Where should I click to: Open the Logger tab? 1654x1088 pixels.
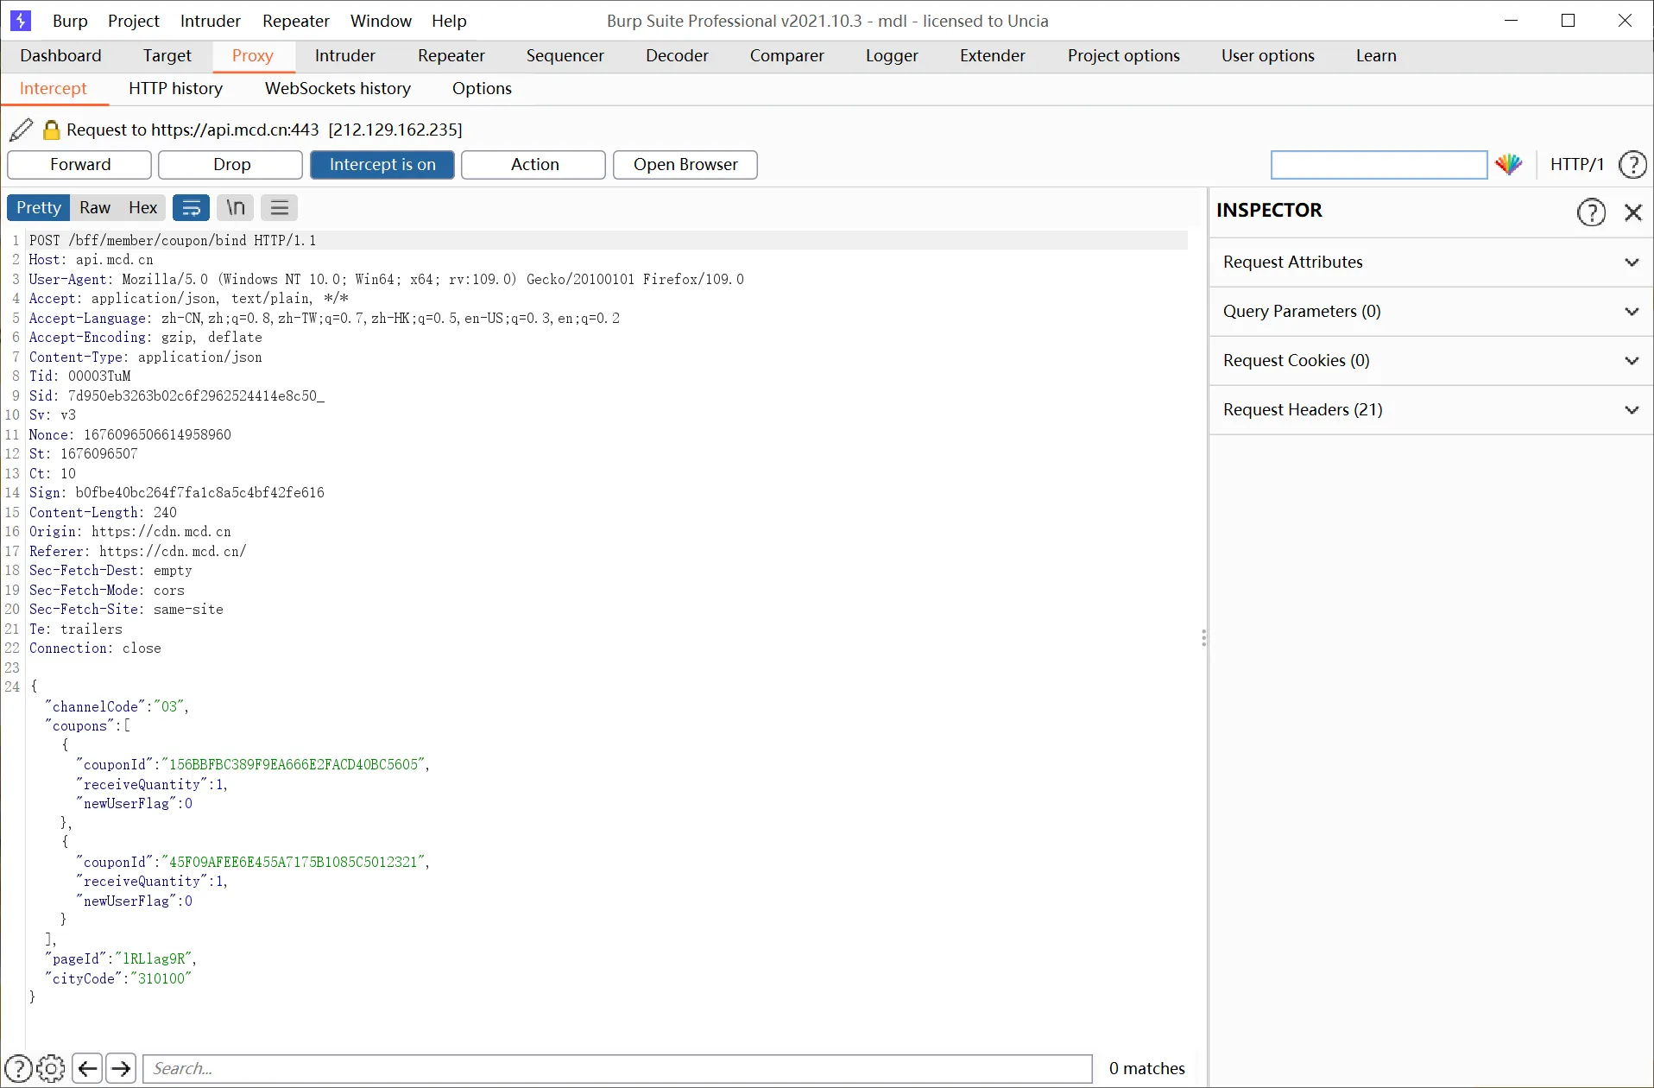[x=893, y=56]
